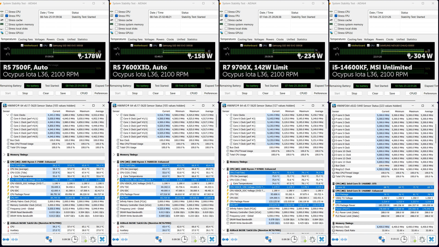439x247 pixels.
Task: Uncheck Stress FPU in R5 7500F AIDA64 window
Action: click(x=7, y=16)
